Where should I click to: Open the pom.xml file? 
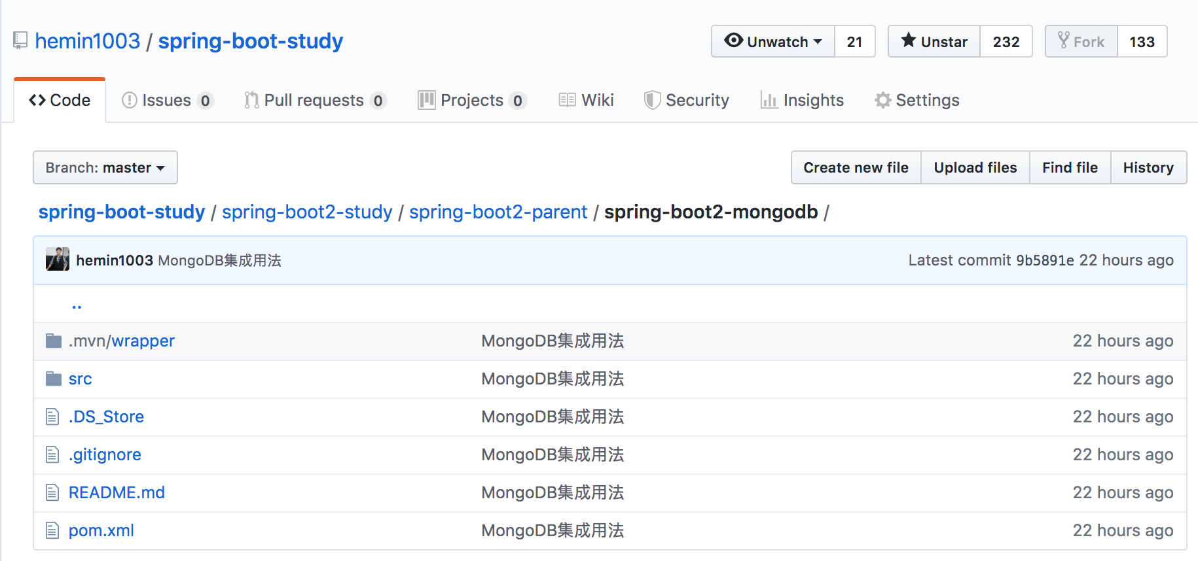pos(101,530)
